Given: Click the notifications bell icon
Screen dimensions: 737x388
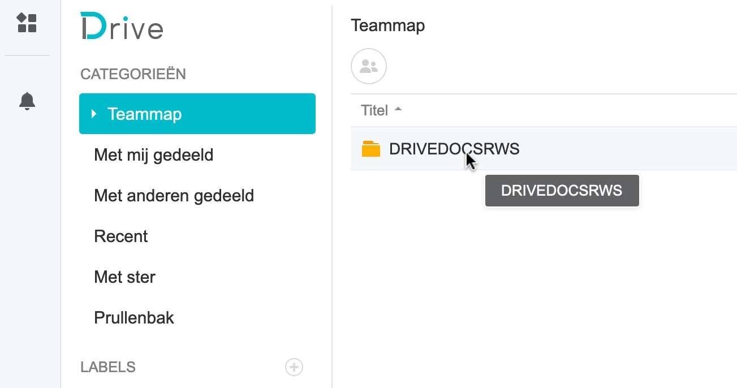Looking at the screenshot, I should click(27, 101).
